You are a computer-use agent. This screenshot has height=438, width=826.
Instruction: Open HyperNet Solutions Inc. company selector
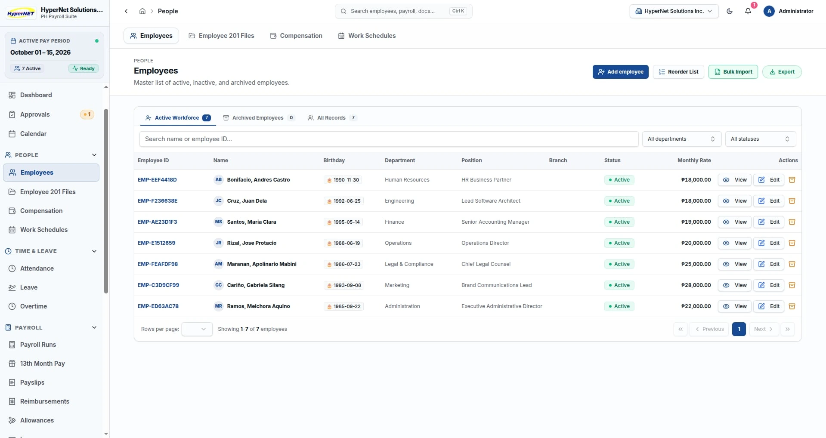(x=674, y=11)
